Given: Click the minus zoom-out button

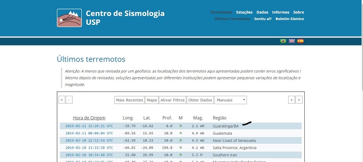Looking at the screenshot, I should coord(69,100).
